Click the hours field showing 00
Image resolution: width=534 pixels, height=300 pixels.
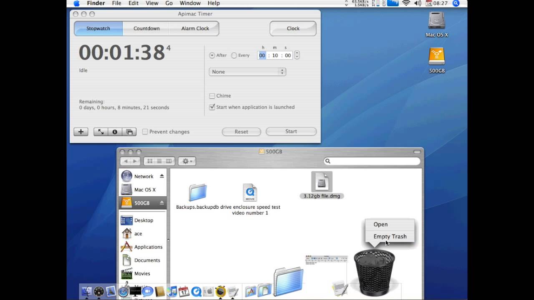(262, 55)
